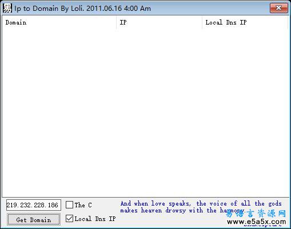This screenshot has height=229, width=291.
Task: Click the www.e5a5x.com watermark text
Action: [257, 222]
